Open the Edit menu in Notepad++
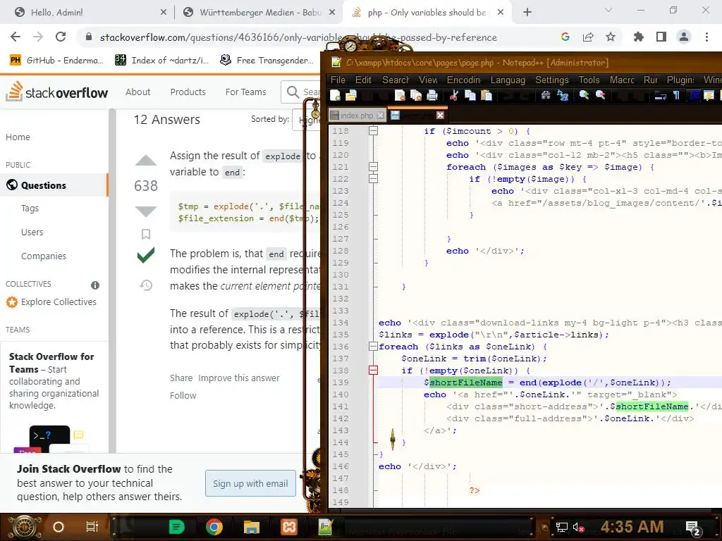The width and height of the screenshot is (722, 541). (363, 80)
